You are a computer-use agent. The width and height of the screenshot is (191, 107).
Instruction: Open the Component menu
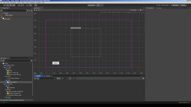click(x=13, y=3)
